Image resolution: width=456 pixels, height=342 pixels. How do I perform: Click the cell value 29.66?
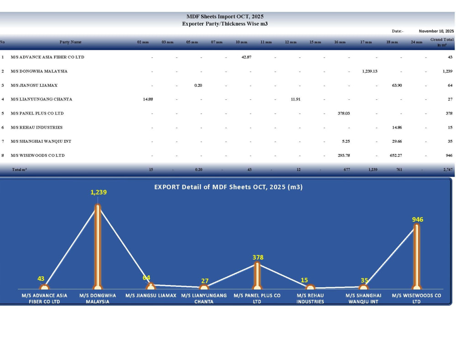pos(397,141)
